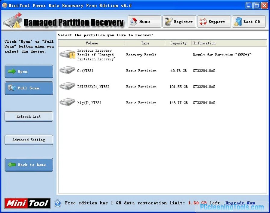Click "146.77 GB" capacity cell
The height and width of the screenshot is (213, 270).
coord(178,103)
